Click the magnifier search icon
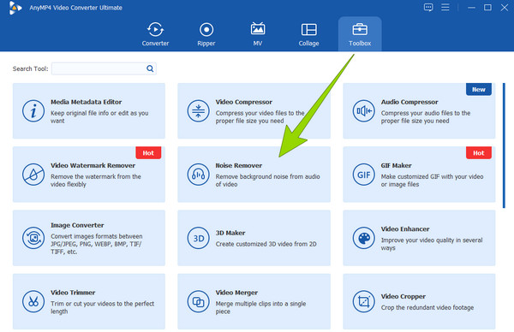The height and width of the screenshot is (332, 514). (150, 68)
